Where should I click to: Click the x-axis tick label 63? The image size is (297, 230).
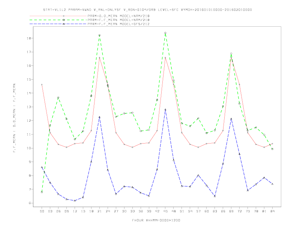(x=215, y=211)
